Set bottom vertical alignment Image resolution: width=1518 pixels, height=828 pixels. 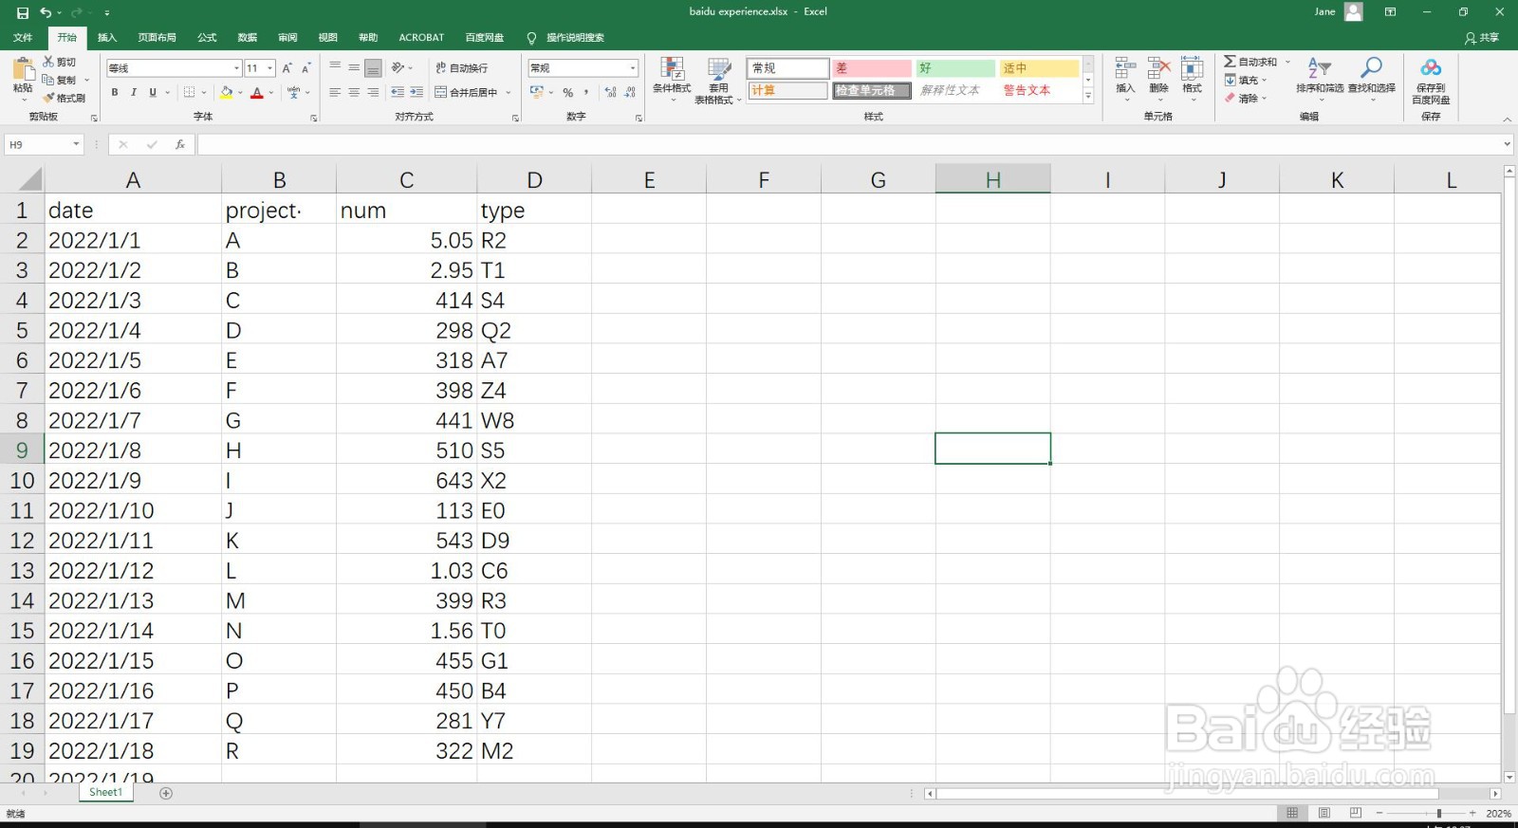373,67
